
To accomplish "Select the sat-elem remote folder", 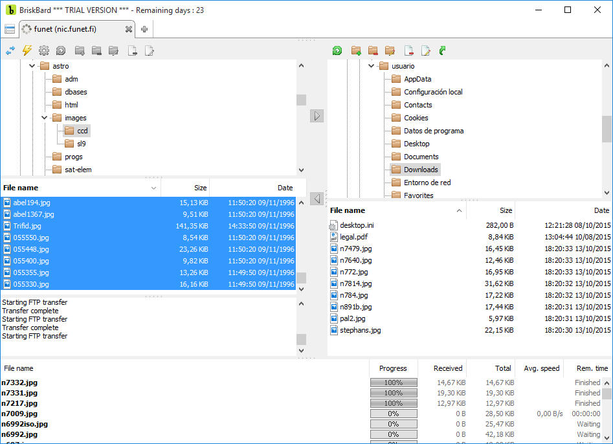I will pyautogui.click(x=72, y=170).
